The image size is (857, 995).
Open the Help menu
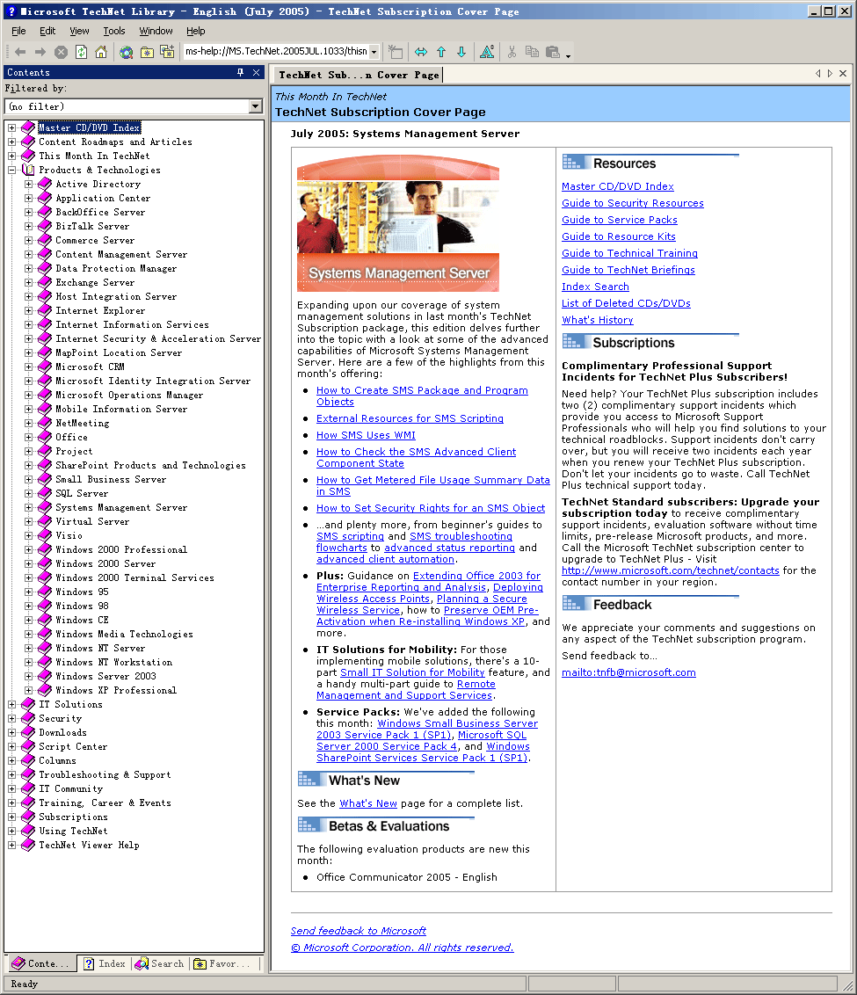pos(195,31)
